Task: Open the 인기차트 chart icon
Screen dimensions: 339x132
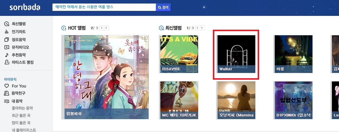Action: pos(7,32)
